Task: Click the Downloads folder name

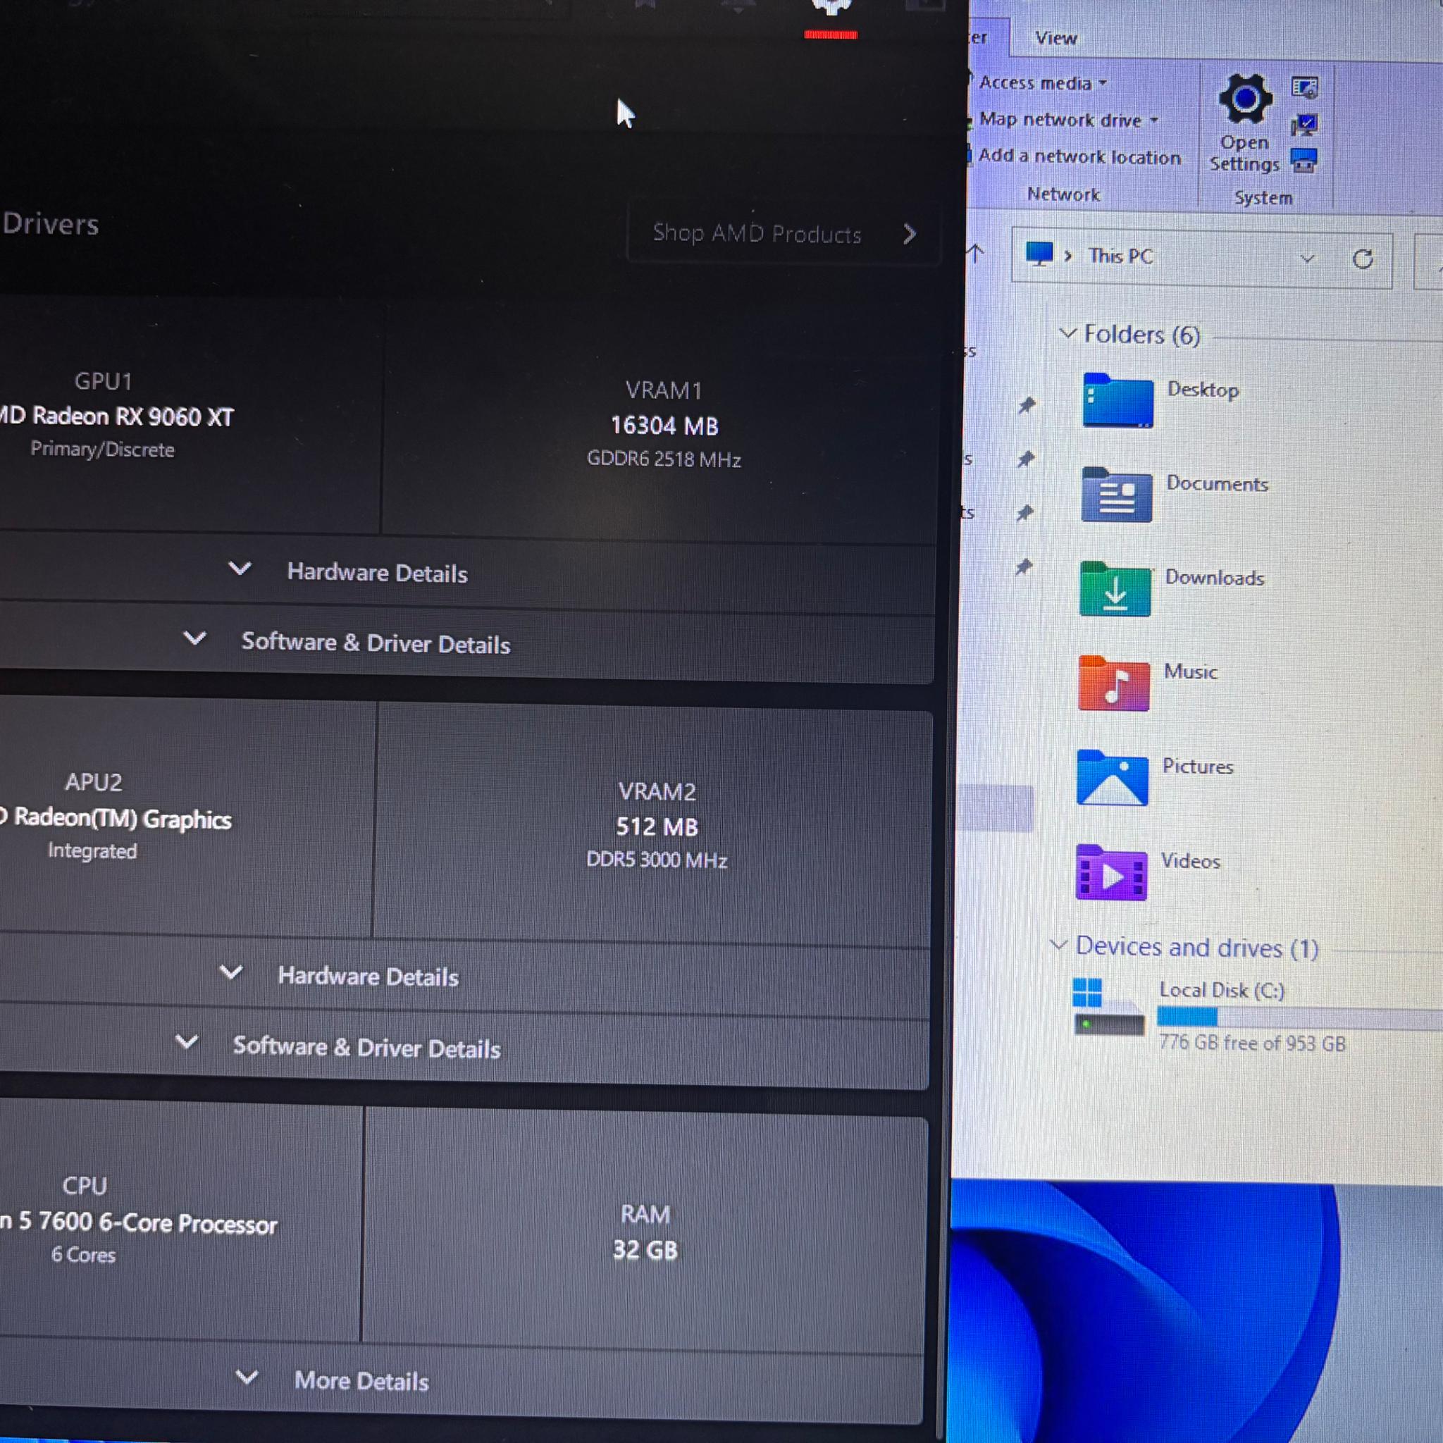Action: point(1215,577)
